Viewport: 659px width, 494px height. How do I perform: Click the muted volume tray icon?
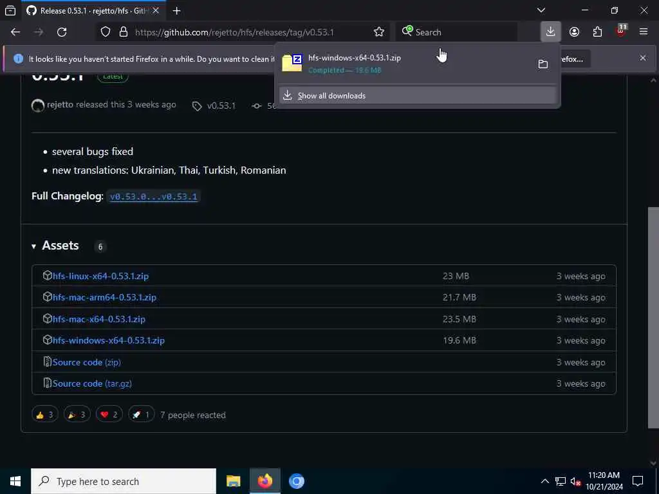point(575,481)
